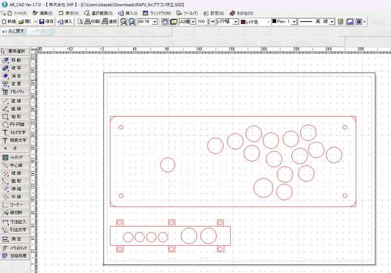391x273 pixels.
Task: Choose the 曲線 curve tool
Action: pyautogui.click(x=15, y=109)
